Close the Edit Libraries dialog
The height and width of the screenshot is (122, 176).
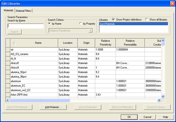[x=172, y=3]
